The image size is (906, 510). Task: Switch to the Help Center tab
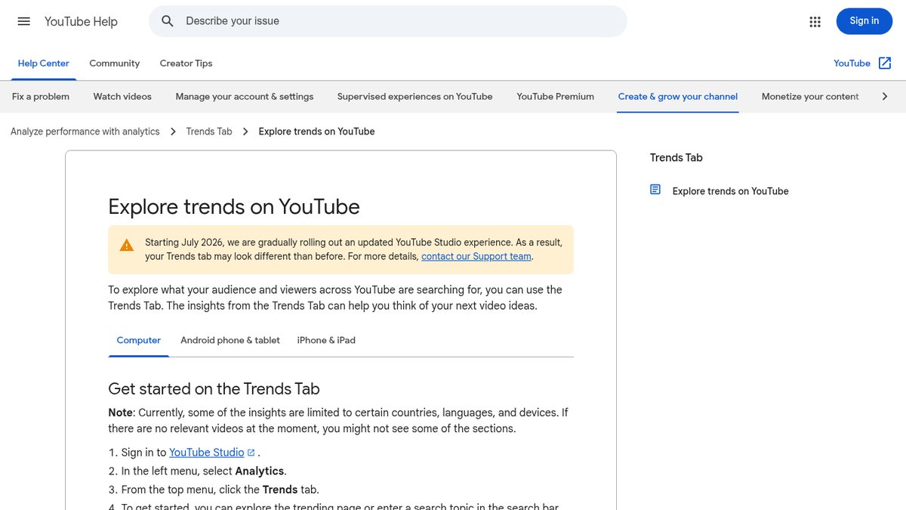[x=44, y=63]
